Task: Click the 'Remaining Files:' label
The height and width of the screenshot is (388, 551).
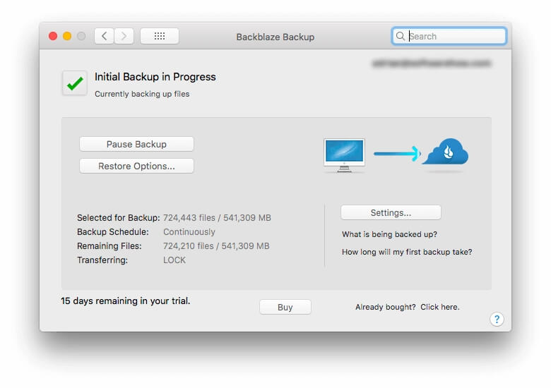Action: coord(109,246)
